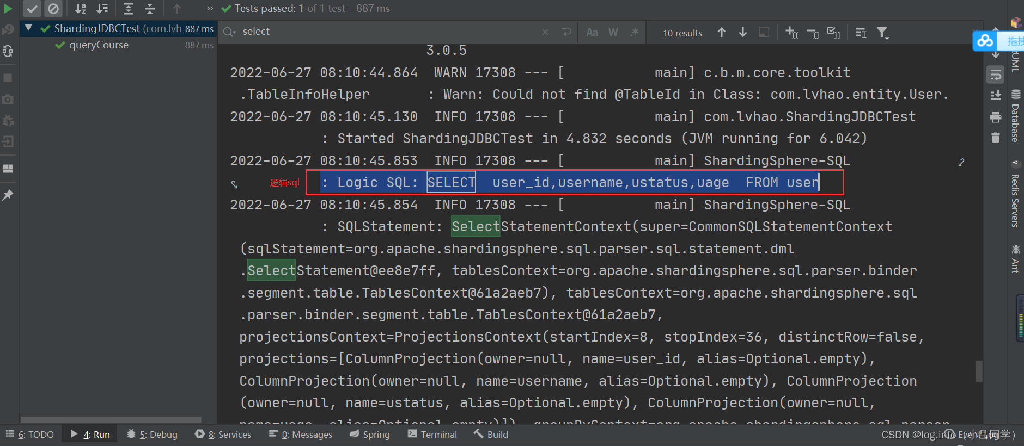Open the TODO tool window
The image size is (1024, 446).
(30, 435)
